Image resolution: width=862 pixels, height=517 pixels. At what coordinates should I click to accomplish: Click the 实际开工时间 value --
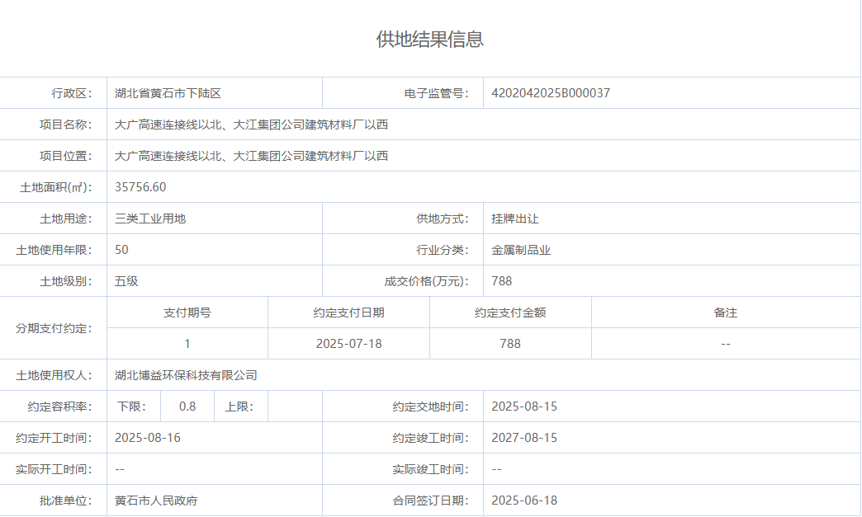120,469
